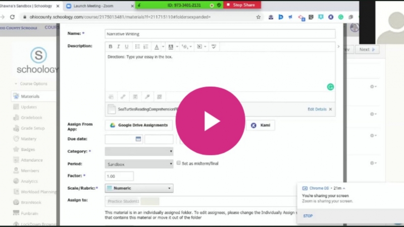404x227 pixels.
Task: Enable Set as midterm/final checkbox
Action: [179, 163]
